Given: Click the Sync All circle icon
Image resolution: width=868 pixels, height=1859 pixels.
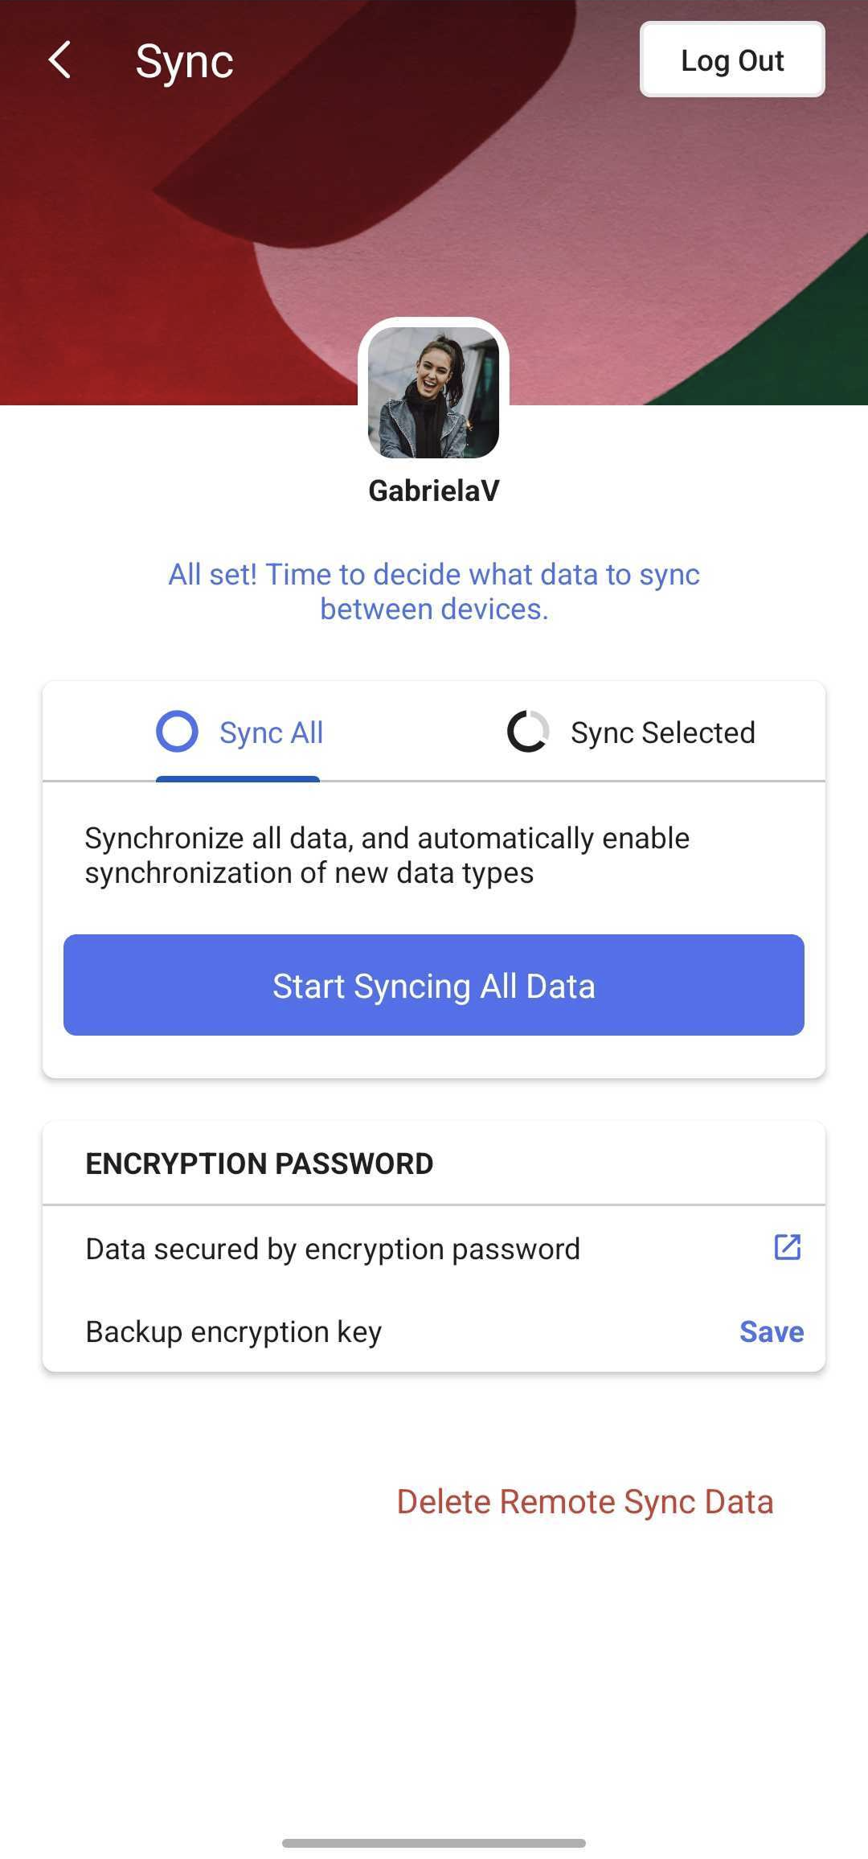Looking at the screenshot, I should pos(177,732).
